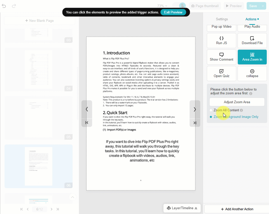
Task: Go to next page in page navigator
Action: (x=52, y=209)
